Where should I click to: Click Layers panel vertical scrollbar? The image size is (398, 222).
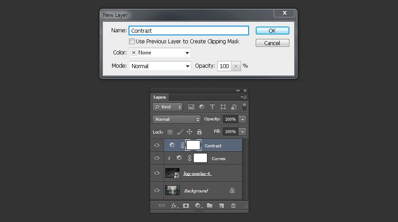pos(246,169)
